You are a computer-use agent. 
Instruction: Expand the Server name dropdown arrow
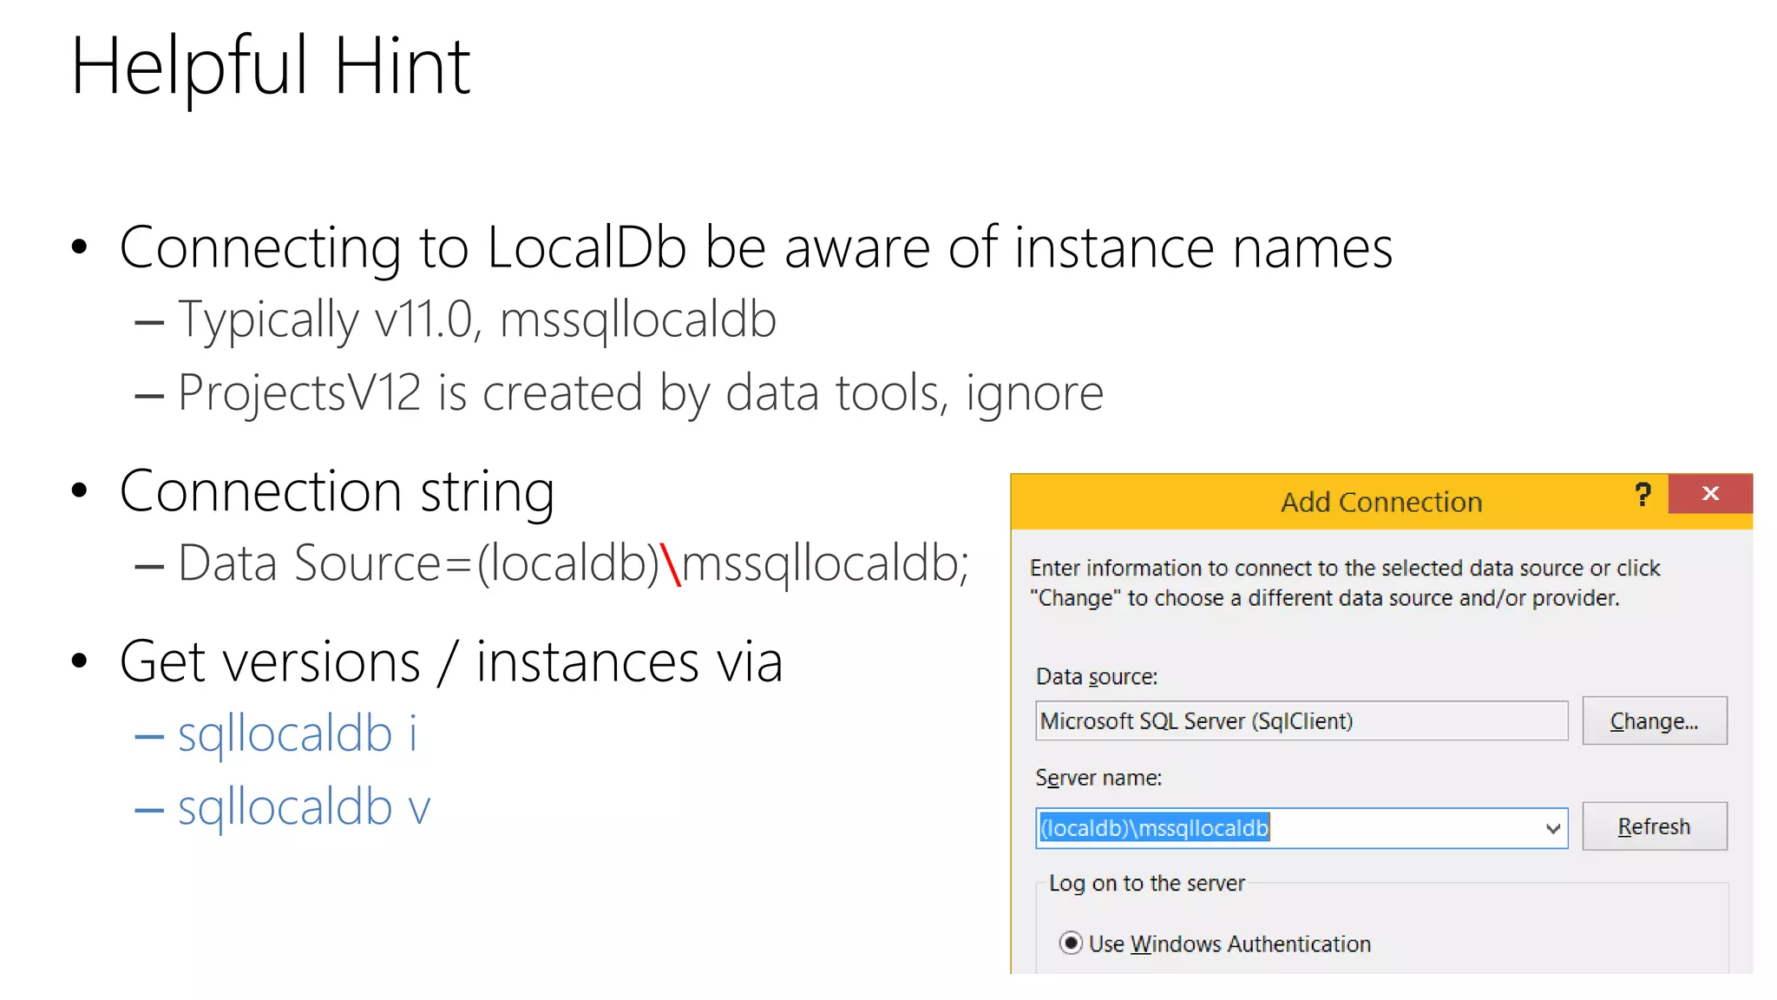[x=1552, y=828]
